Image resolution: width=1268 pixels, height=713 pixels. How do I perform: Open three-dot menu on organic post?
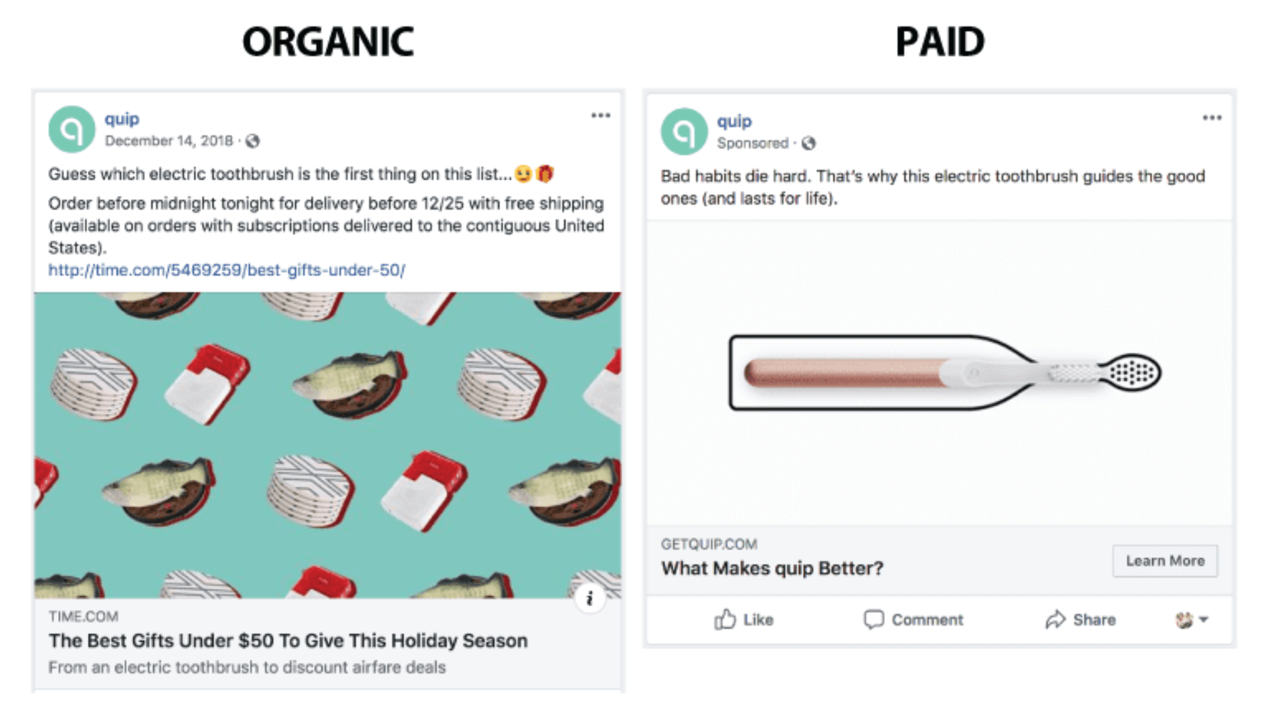point(600,116)
